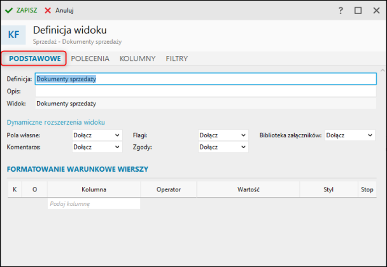
Task: Click the Sprzedaż - Dokumenty sprzedaży subtitle
Action: [77, 42]
